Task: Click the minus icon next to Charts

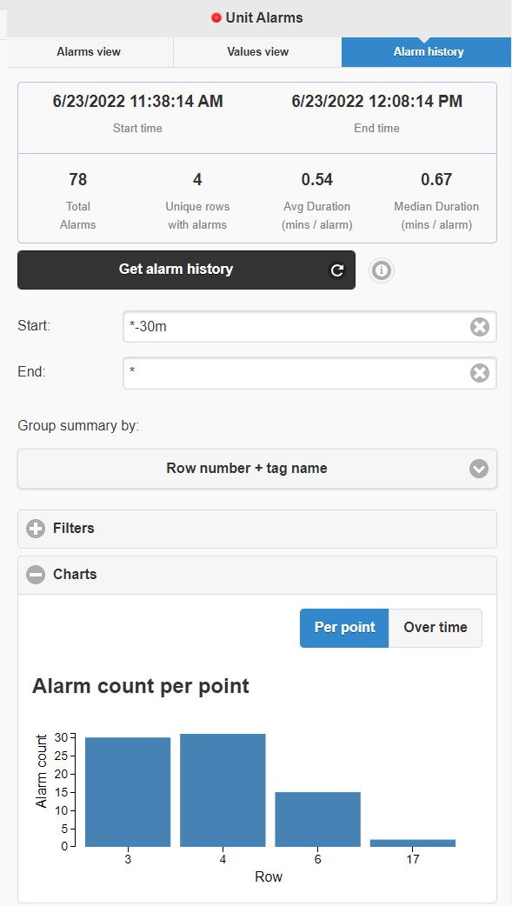Action: [36, 575]
